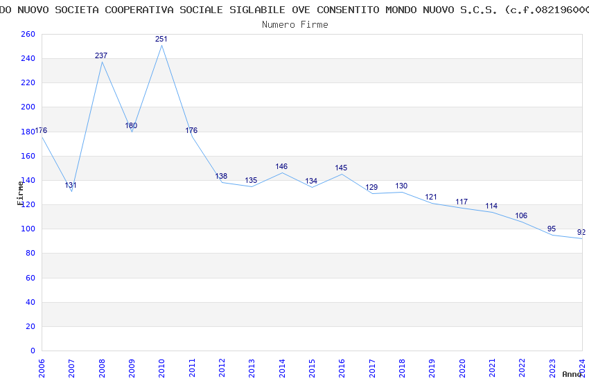Click the x-axis year label 2014

[282, 369]
